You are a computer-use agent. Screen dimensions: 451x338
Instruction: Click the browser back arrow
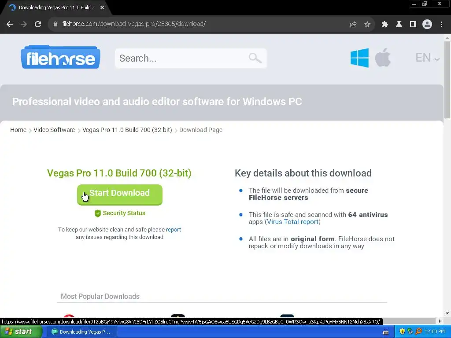tap(10, 24)
